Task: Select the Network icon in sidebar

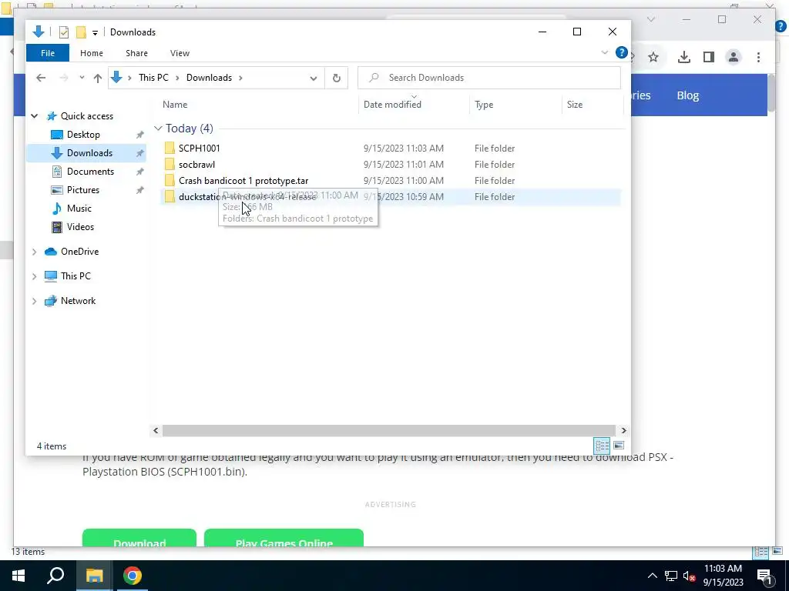Action: coord(51,301)
